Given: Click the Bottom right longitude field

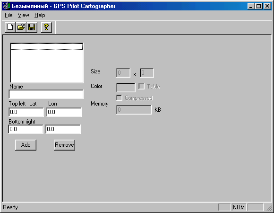Looking at the screenshot, I should tap(63, 129).
